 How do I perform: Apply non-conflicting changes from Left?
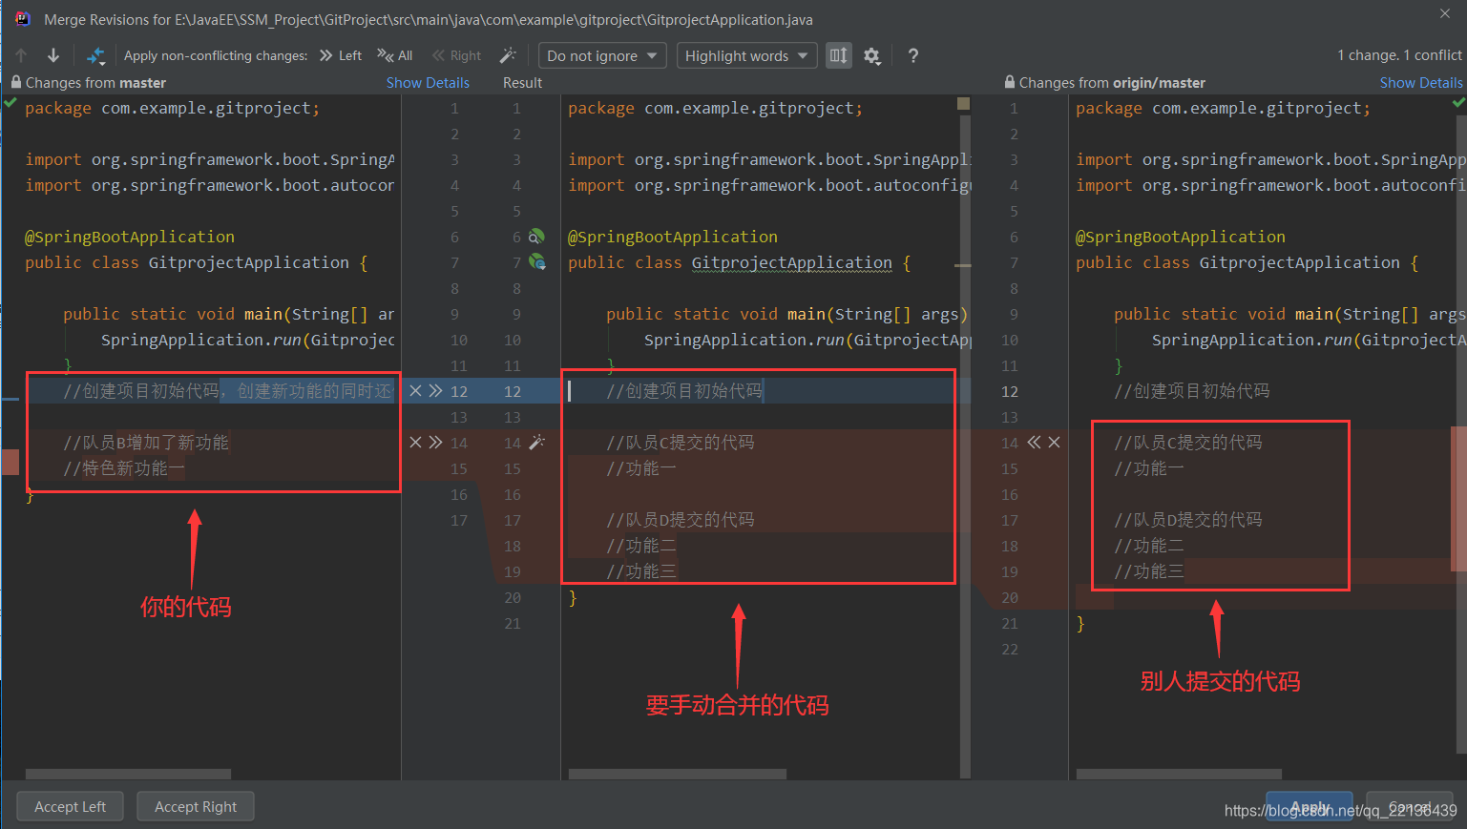[x=341, y=55]
